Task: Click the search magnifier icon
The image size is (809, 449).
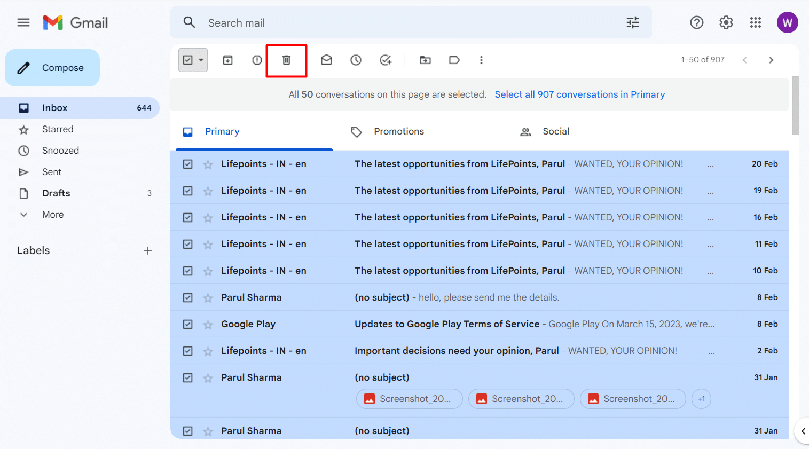Action: [x=189, y=22]
